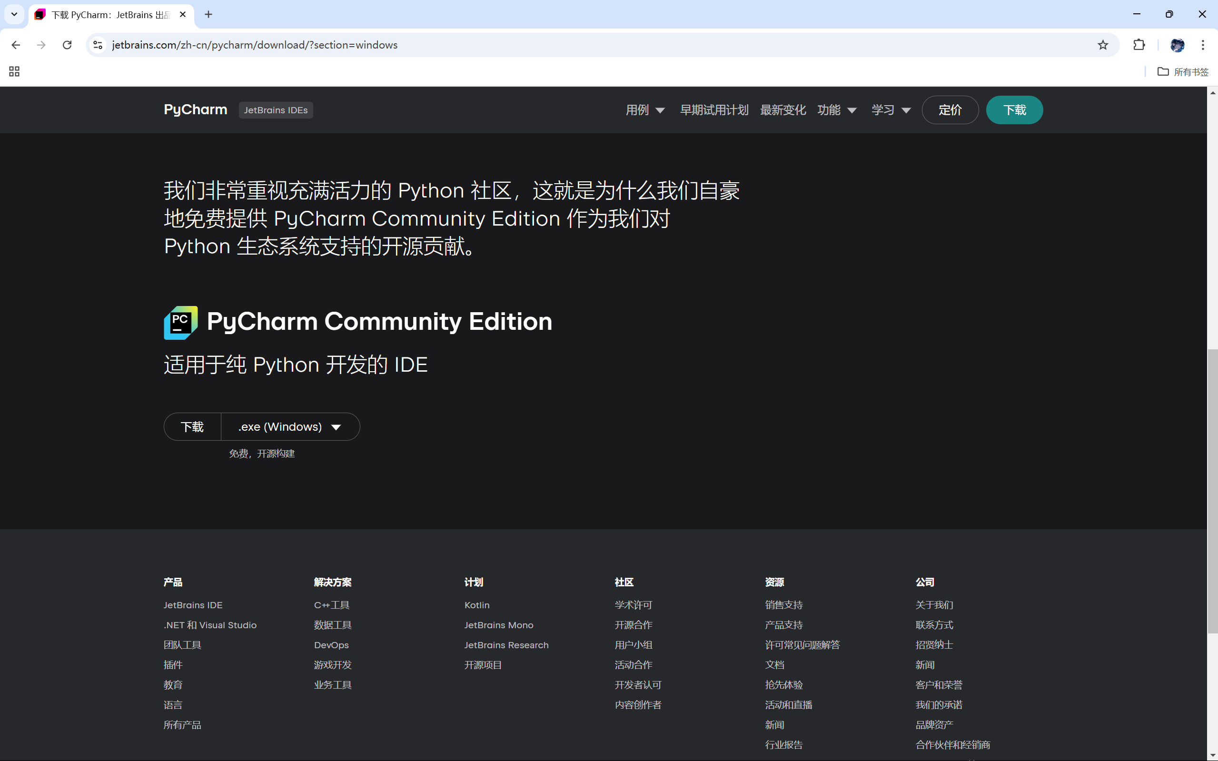The height and width of the screenshot is (761, 1218).
Task: Click the browser forward arrow
Action: coord(41,45)
